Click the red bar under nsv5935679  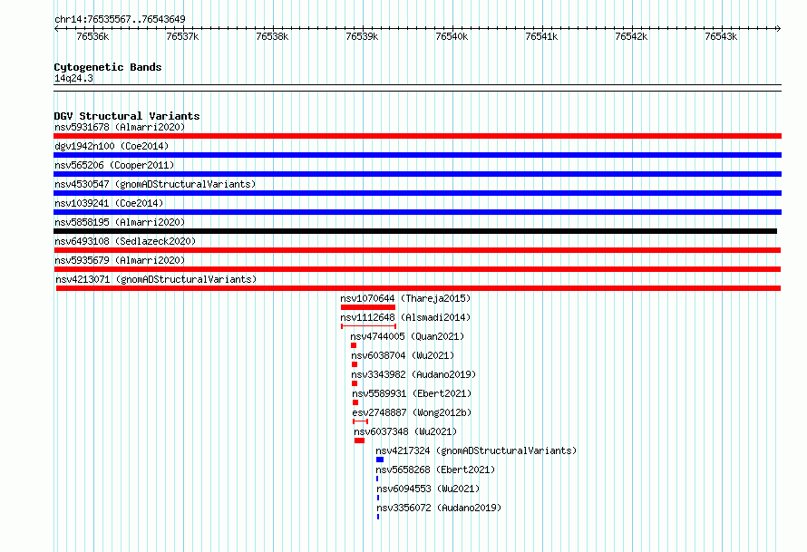pos(417,269)
